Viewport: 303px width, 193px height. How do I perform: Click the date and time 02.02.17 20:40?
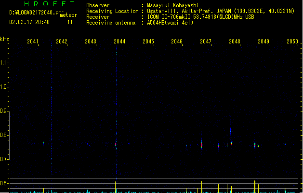29,22
